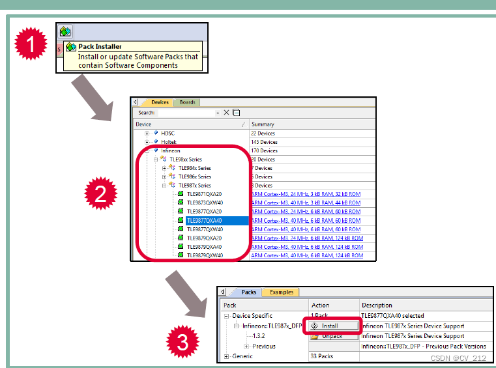Screen dimensions: 496x368
Task: Select the Infineon vendor entry
Action: (x=171, y=151)
